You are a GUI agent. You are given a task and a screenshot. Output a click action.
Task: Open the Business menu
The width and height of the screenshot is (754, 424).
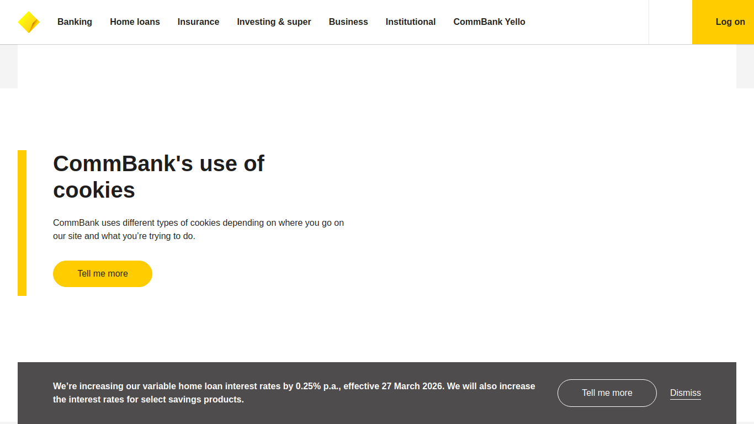click(x=348, y=22)
